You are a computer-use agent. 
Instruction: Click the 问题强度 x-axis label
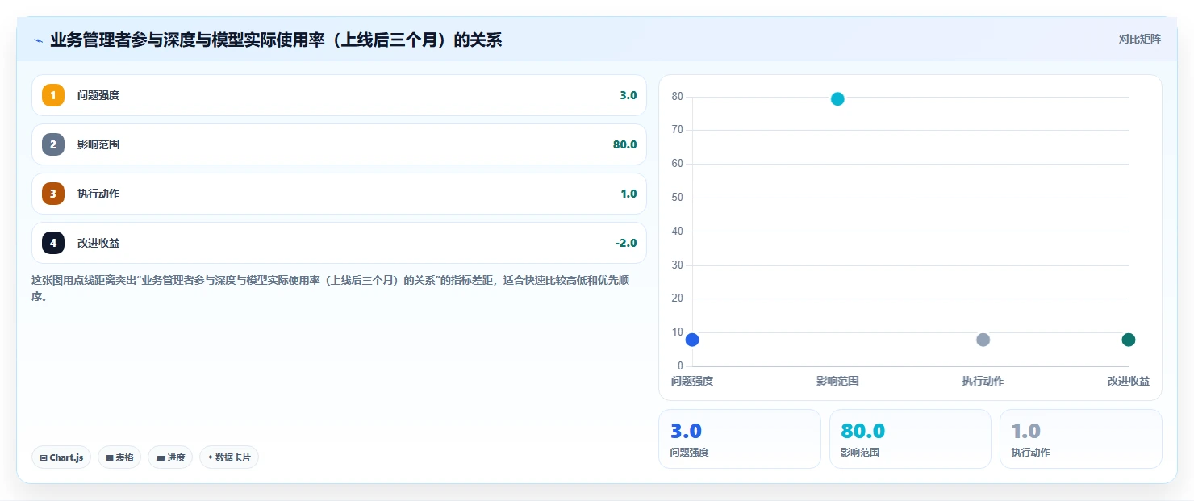pyautogui.click(x=692, y=381)
